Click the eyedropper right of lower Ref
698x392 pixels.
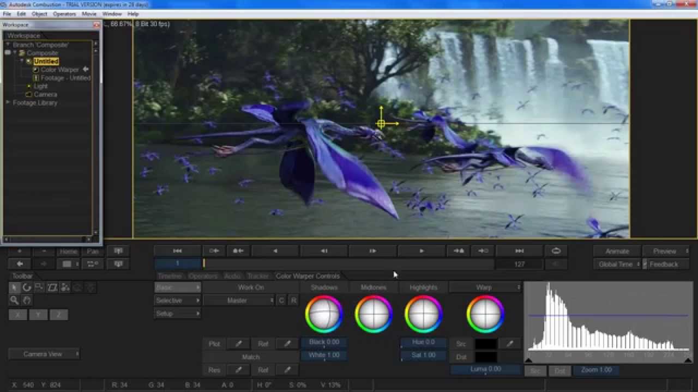pyautogui.click(x=287, y=370)
